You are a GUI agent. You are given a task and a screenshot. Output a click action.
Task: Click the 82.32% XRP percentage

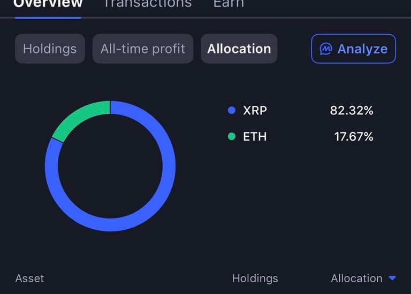(x=352, y=111)
